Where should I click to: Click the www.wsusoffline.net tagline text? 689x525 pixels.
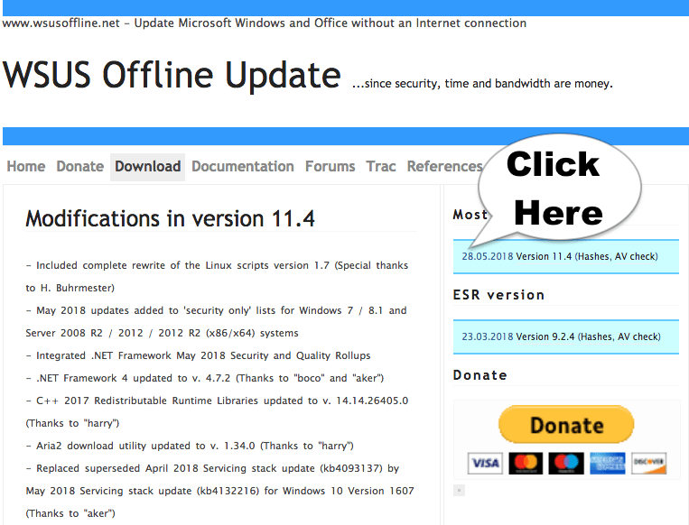pos(264,23)
